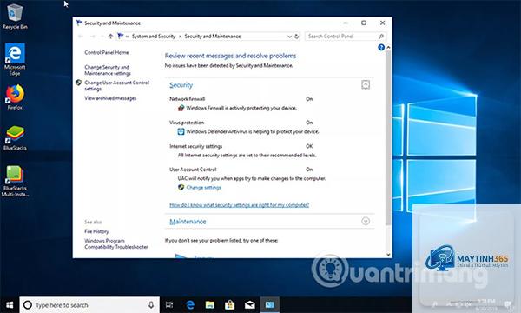
Task: Open the Firefox desktop shortcut
Action: 15,97
